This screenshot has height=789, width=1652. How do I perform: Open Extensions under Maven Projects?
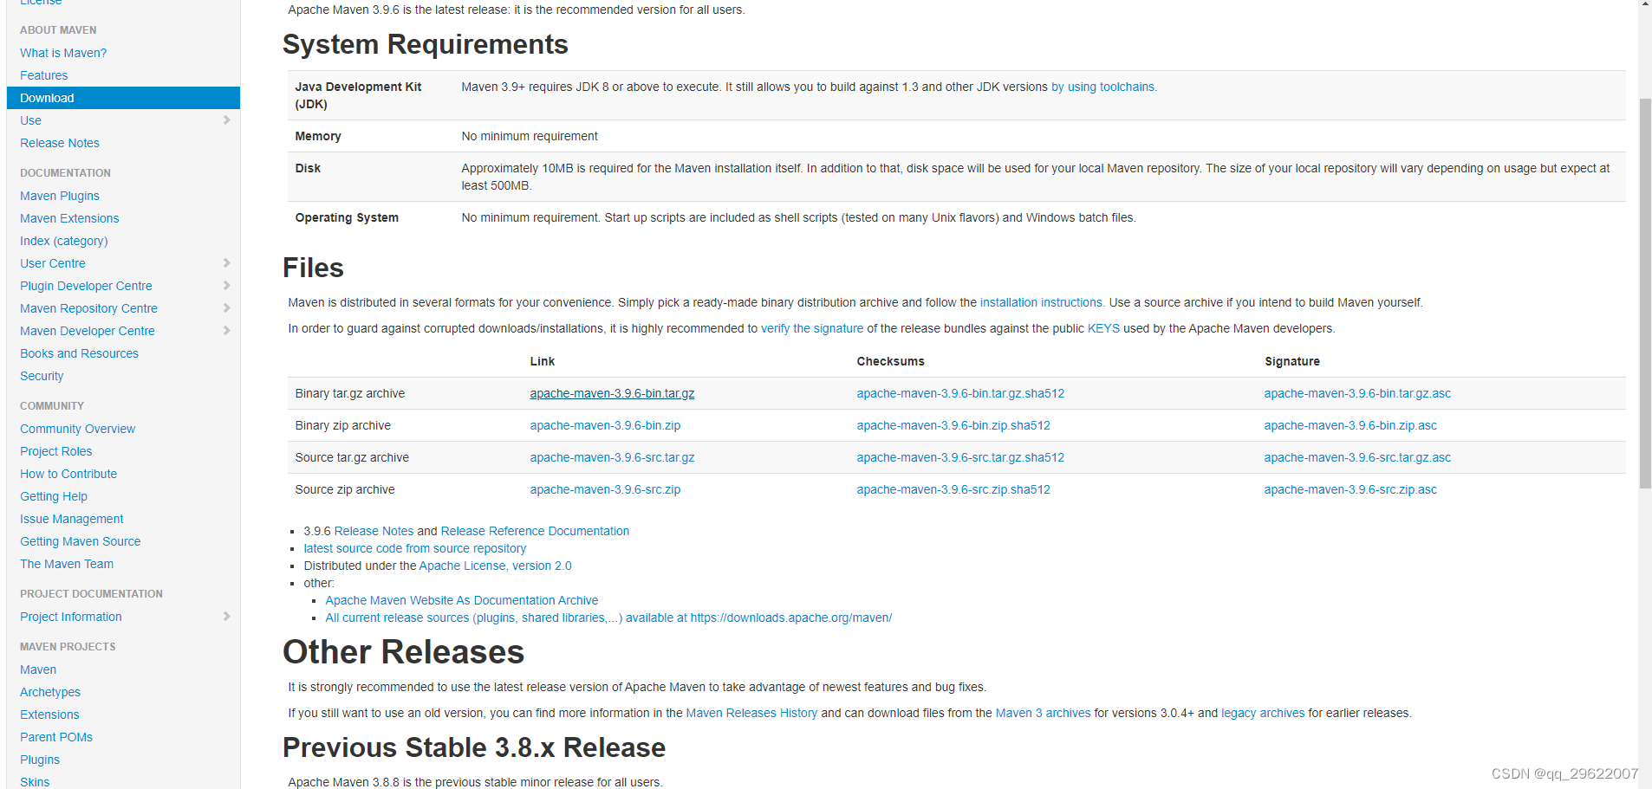(x=49, y=715)
